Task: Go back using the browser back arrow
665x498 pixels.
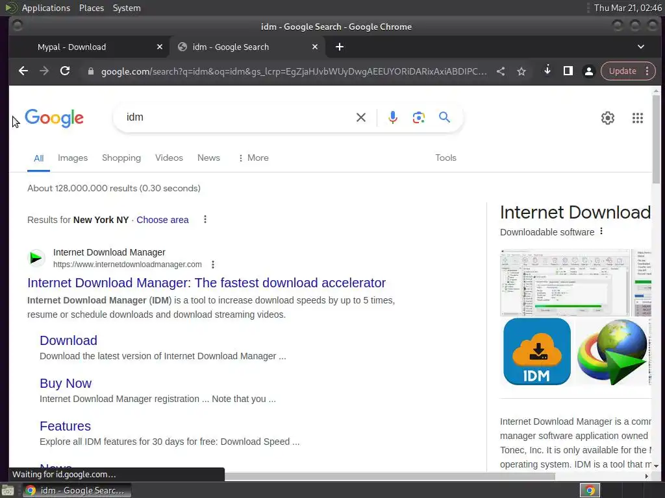Action: (x=23, y=71)
